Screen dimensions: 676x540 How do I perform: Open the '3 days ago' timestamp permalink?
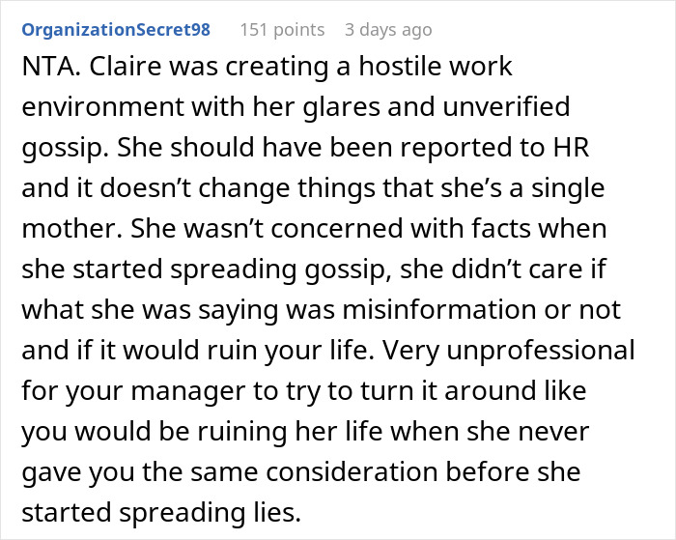[x=388, y=30]
